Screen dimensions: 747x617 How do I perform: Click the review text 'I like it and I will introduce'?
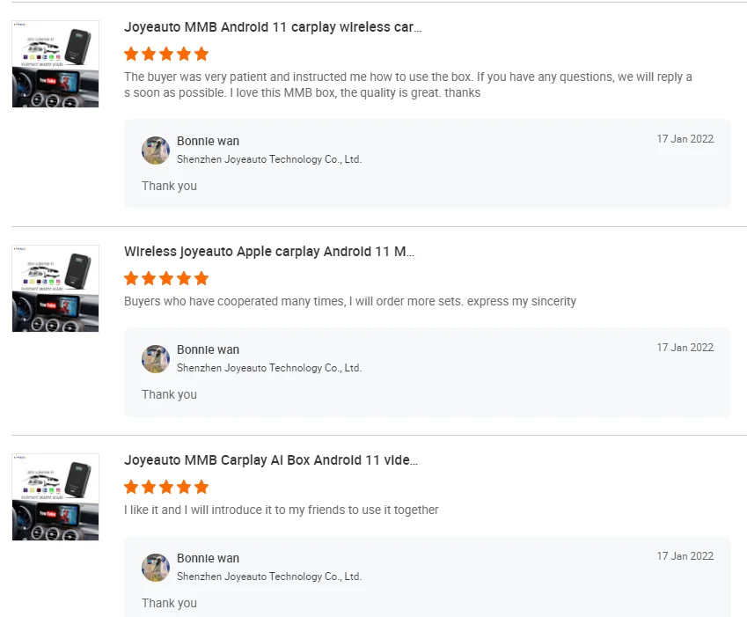pyautogui.click(x=282, y=510)
